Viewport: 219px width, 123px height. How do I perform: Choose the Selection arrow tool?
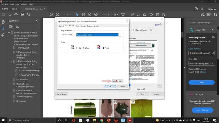77,14
